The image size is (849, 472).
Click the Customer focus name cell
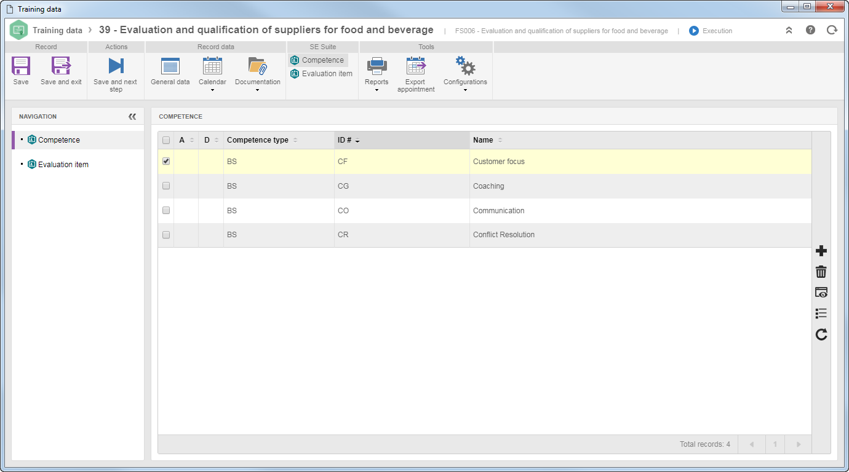coord(640,162)
